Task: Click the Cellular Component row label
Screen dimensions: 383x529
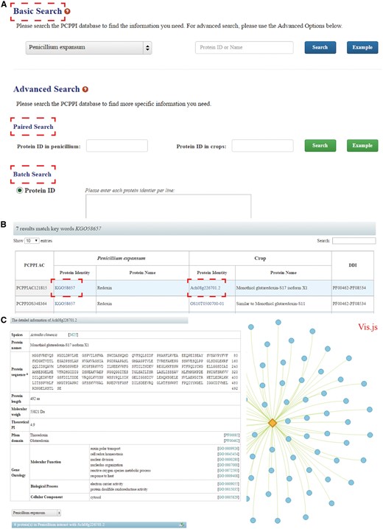Action: click(46, 497)
